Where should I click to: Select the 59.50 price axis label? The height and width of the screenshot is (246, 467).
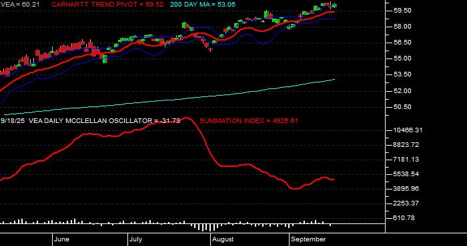(403, 11)
